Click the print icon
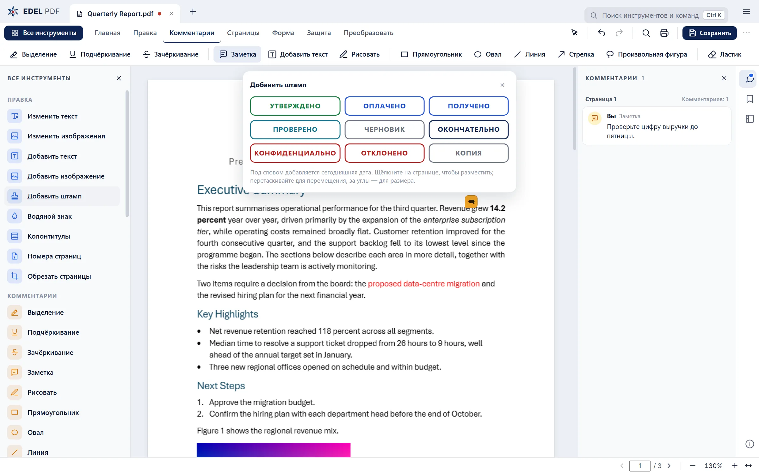This screenshot has width=759, height=474. click(x=664, y=33)
